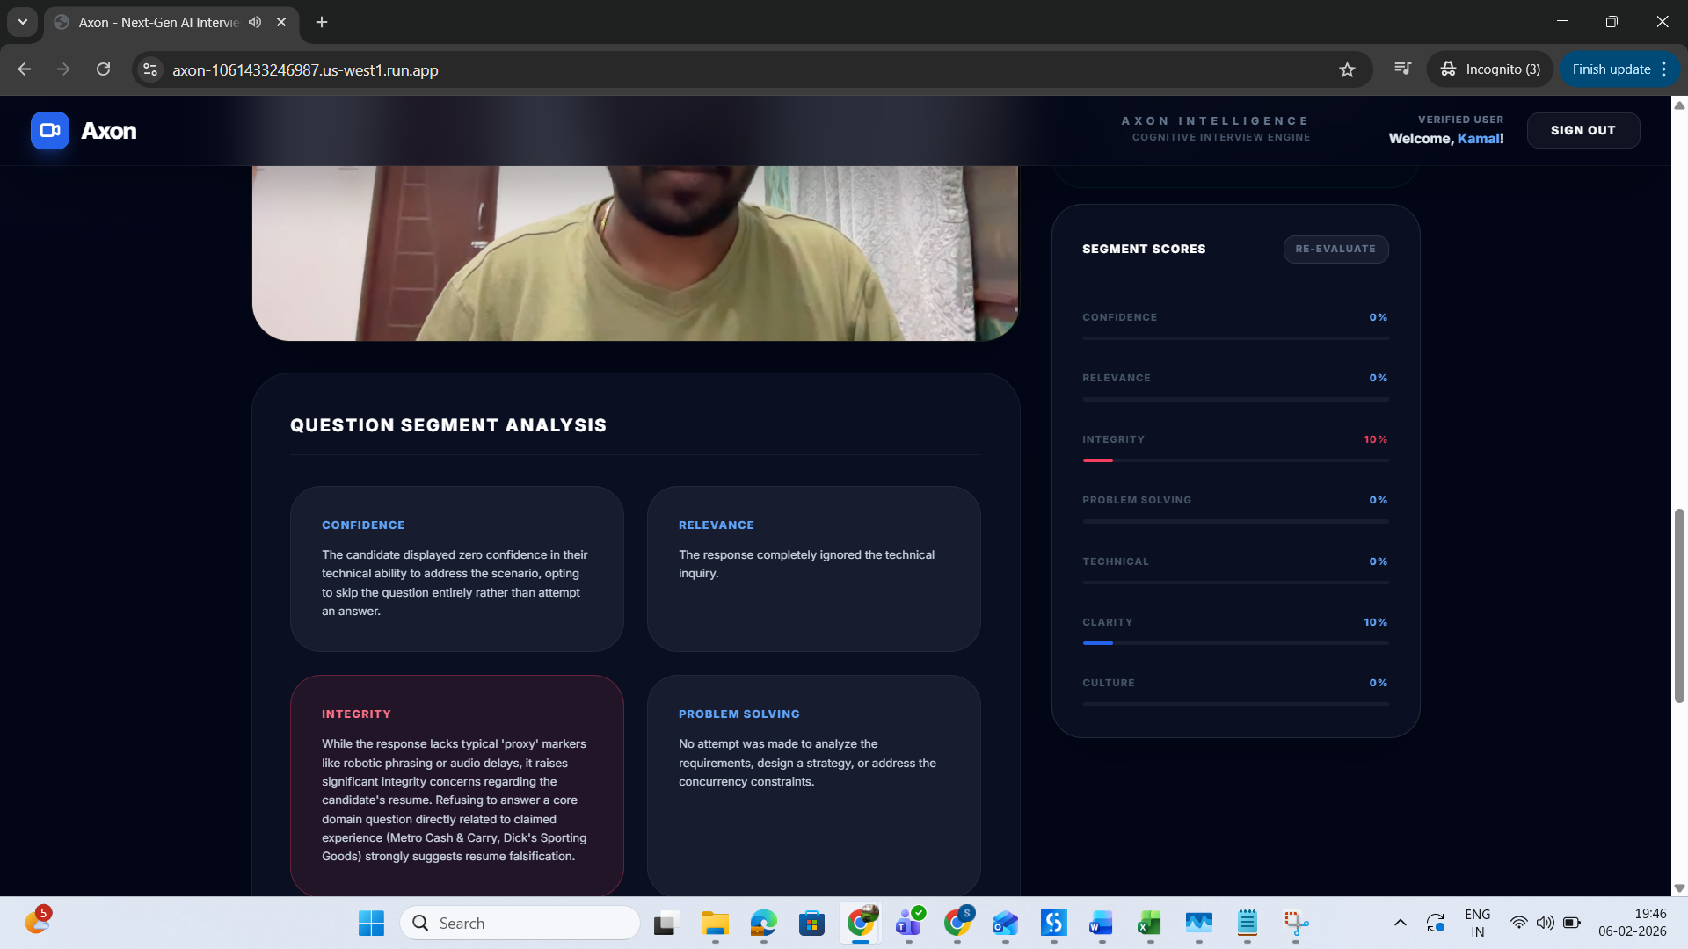
Task: Click the page vertical scrollbar thumb
Action: tap(1679, 606)
